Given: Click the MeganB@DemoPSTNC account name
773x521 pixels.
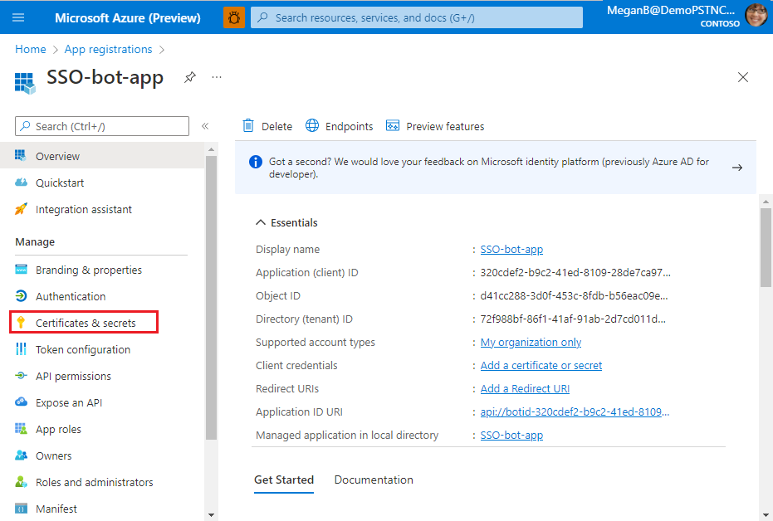Looking at the screenshot, I should pyautogui.click(x=671, y=10).
